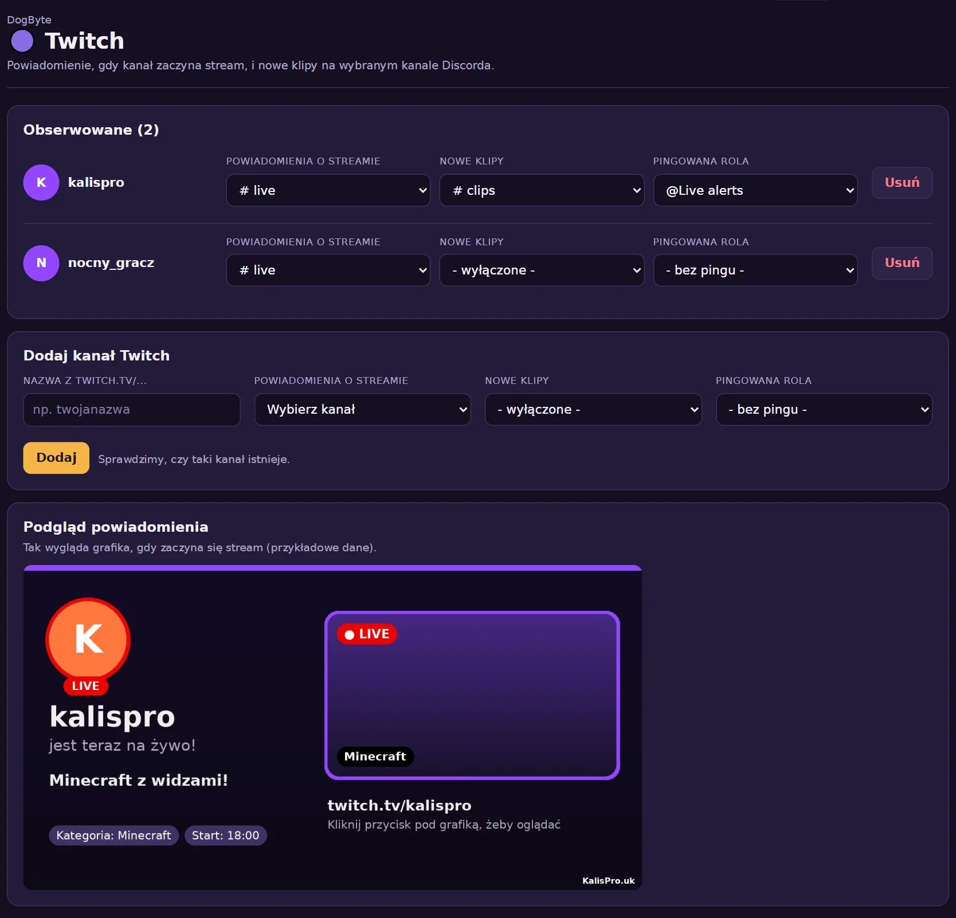Remove kalispro with the Usuń button
Viewport: 956px width, 918px height.
coord(902,183)
